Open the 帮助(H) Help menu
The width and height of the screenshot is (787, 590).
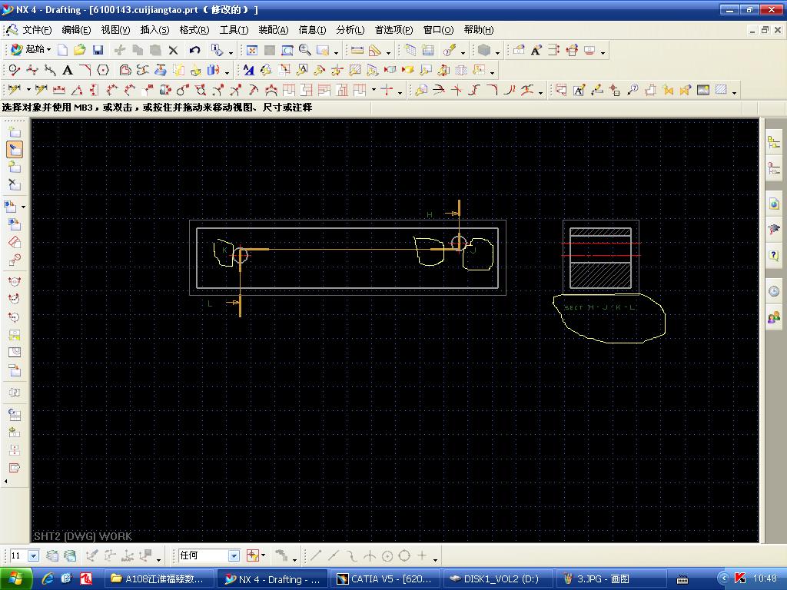point(479,30)
